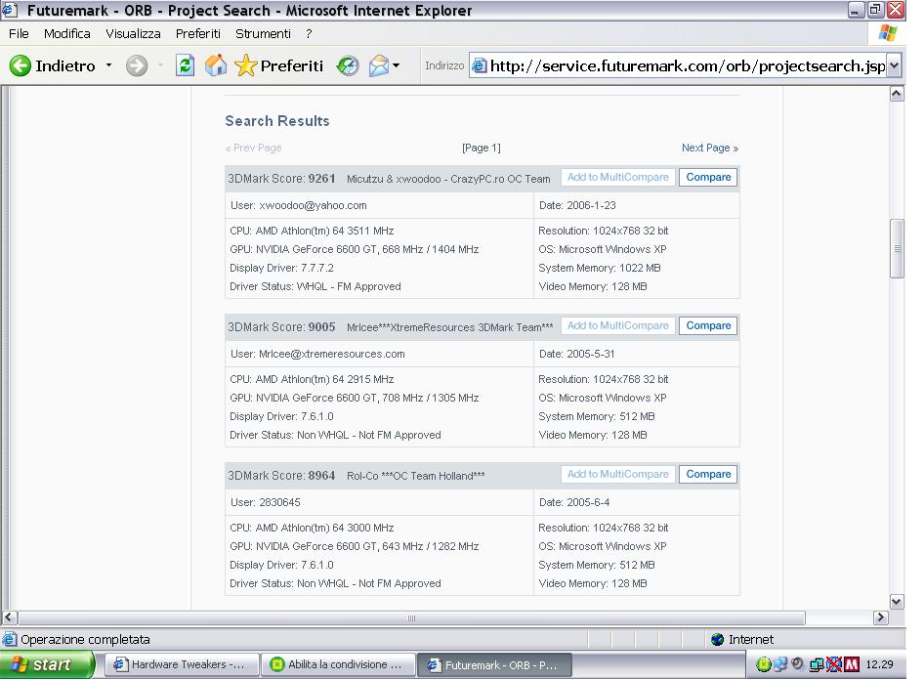
Task: Open the Strumenti menu
Action: click(x=263, y=33)
